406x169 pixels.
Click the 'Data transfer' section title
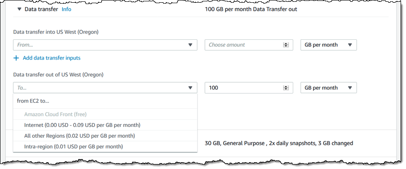(x=41, y=9)
